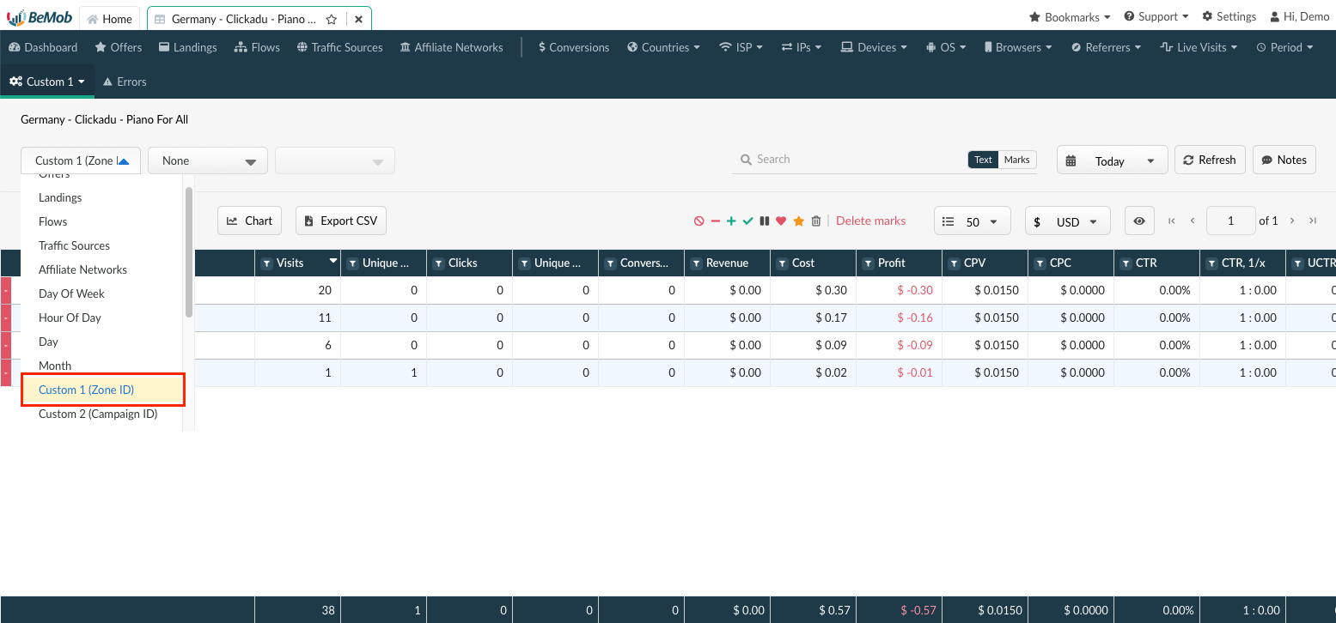This screenshot has height=623, width=1336.
Task: Open Settings in the top bar
Action: 1229,16
